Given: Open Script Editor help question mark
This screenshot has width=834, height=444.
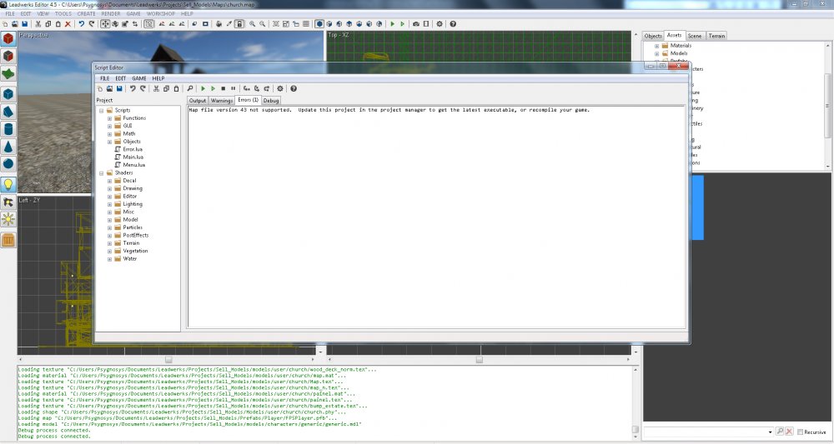Looking at the screenshot, I should click(x=293, y=88).
